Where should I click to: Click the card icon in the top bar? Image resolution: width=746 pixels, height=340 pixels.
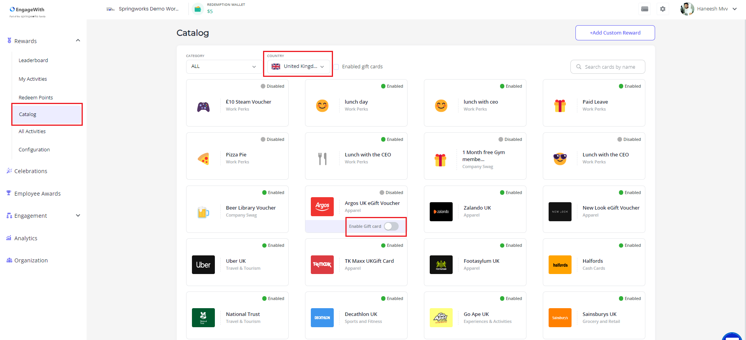tap(645, 9)
